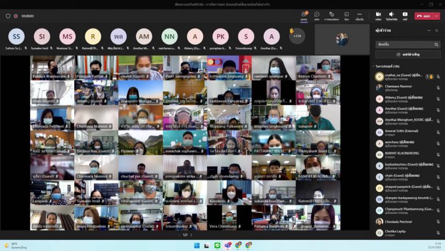Open the More actions ellipsis menu
This screenshot has height=251, width=445.
(x=360, y=15)
